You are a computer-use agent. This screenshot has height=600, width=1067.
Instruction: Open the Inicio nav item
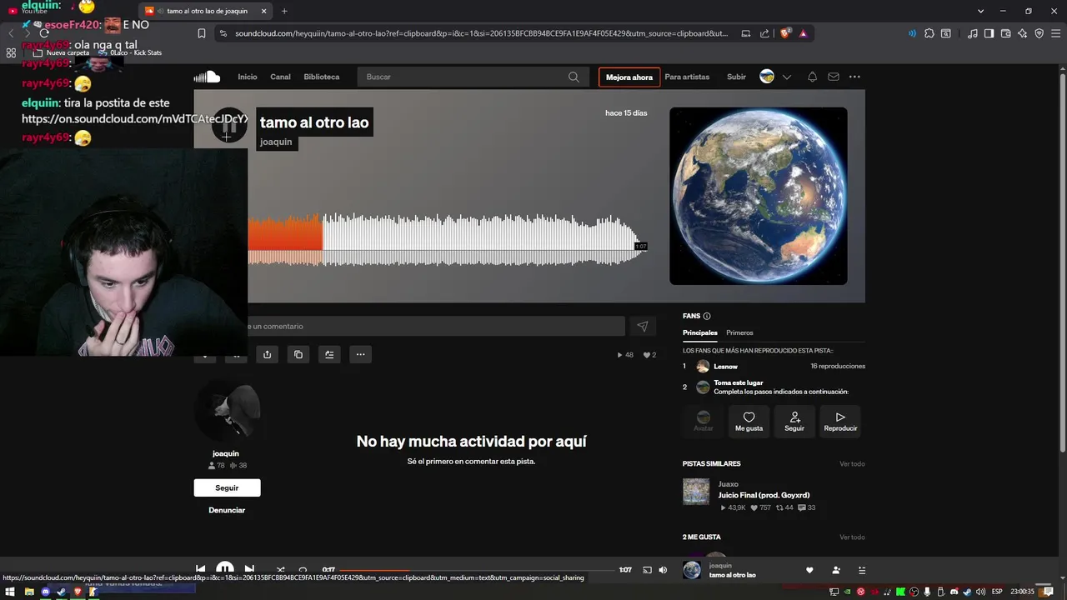(x=248, y=77)
